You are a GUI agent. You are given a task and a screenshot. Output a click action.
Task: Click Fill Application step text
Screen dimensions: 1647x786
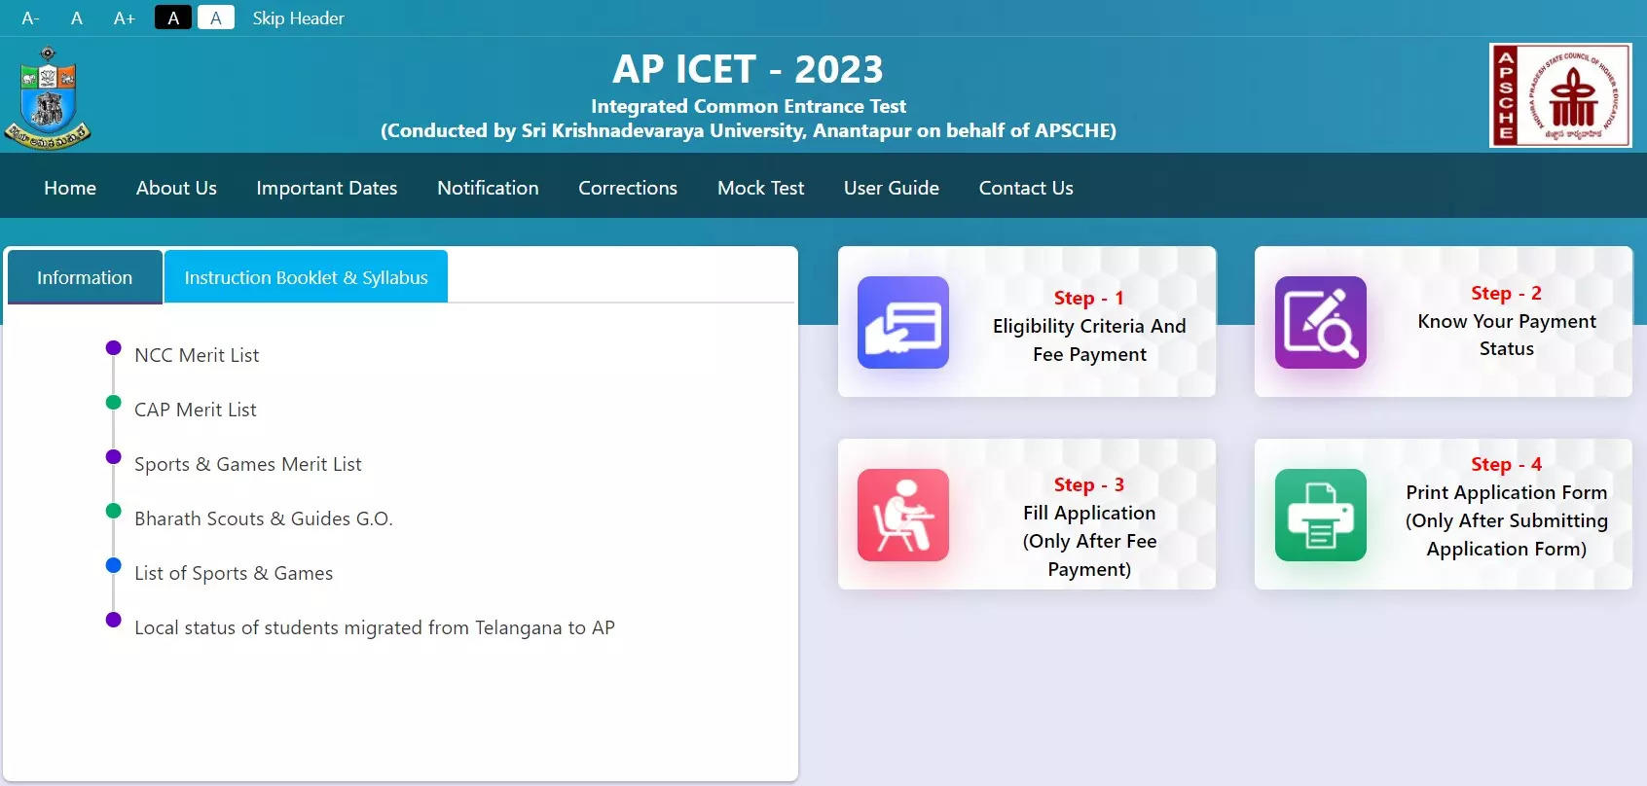(1089, 541)
